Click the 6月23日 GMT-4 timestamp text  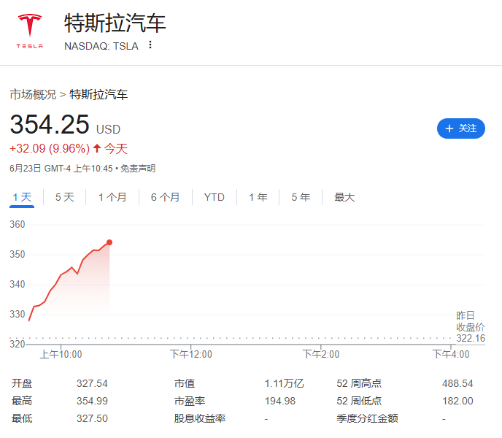(x=61, y=168)
